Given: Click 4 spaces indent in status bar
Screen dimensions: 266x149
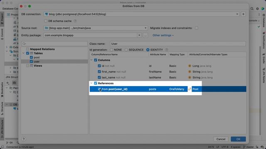Looking at the screenshot, I should coord(236,147).
